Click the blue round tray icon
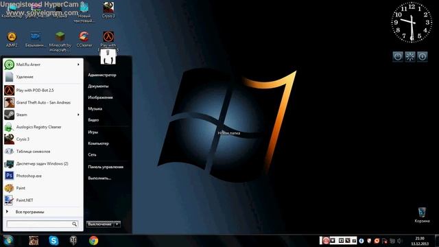This screenshot has height=247, width=439. coord(361,241)
